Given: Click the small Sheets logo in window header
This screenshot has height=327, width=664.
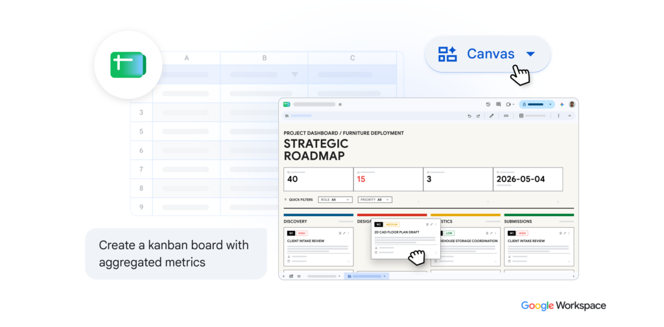Looking at the screenshot, I should (x=287, y=104).
